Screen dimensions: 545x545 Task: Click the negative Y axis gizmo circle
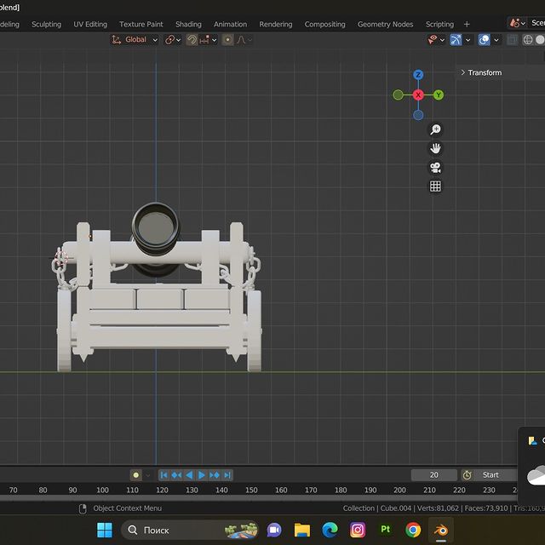398,95
